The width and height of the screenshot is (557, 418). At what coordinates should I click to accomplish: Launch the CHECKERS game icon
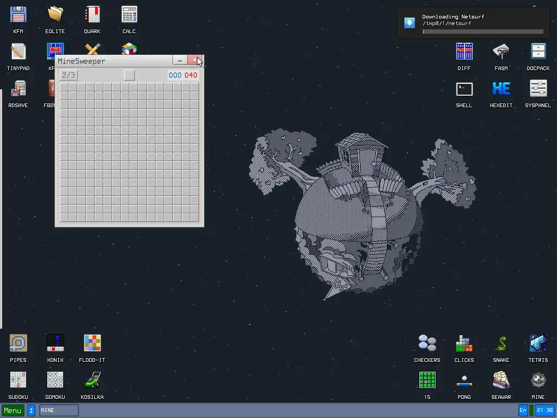(427, 343)
